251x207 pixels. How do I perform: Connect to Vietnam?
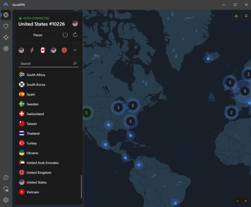[x=49, y=192]
